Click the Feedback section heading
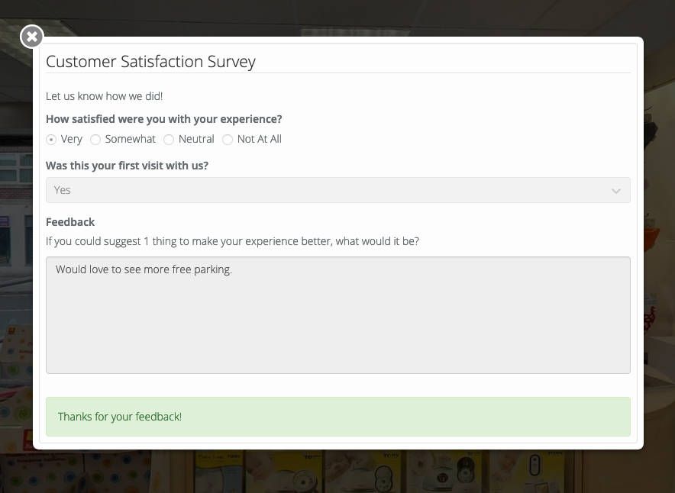 69,221
